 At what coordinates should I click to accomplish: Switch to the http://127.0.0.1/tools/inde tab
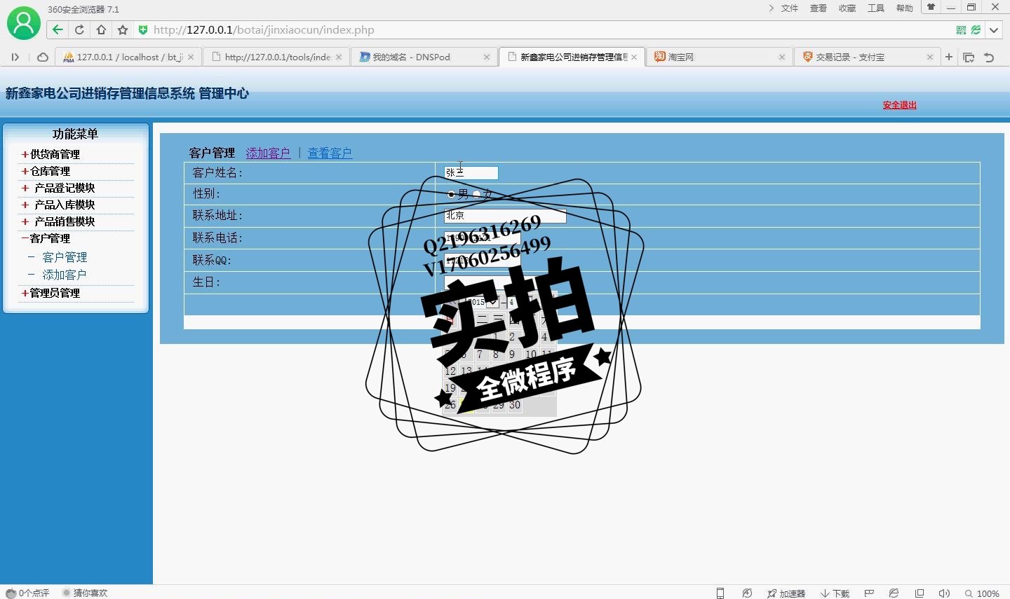pyautogui.click(x=276, y=57)
